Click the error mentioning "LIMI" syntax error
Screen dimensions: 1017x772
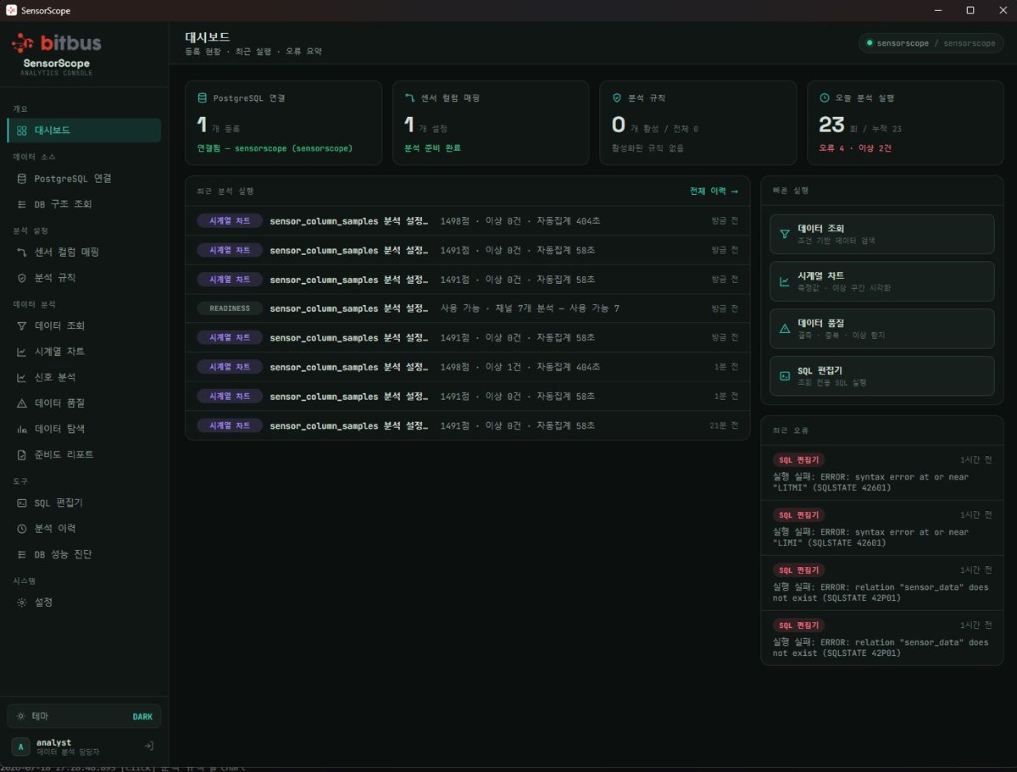pos(881,528)
